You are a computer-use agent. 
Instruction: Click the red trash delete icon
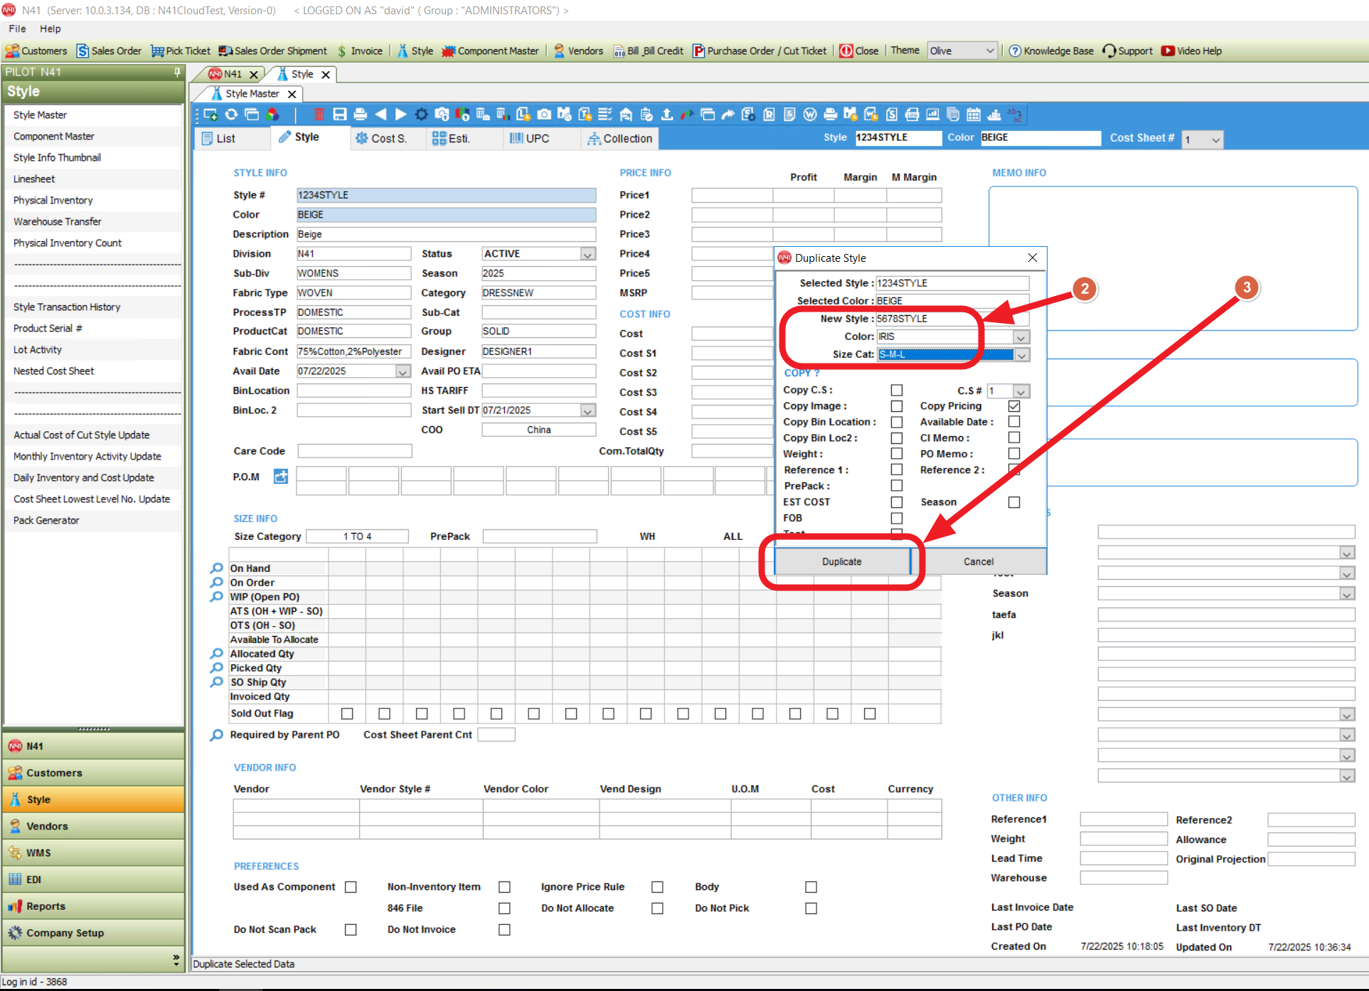pyautogui.click(x=319, y=115)
